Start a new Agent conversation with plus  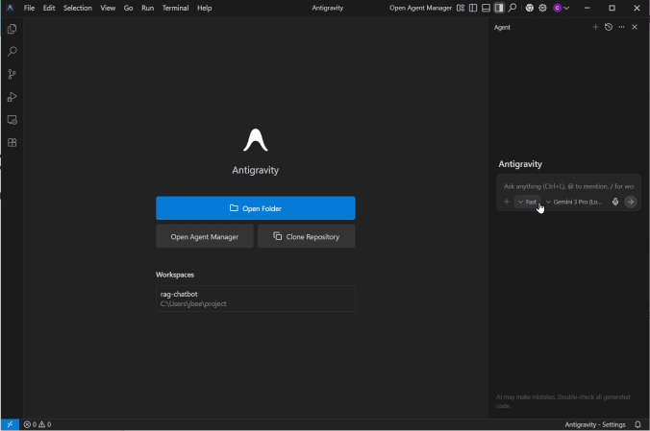pos(595,27)
